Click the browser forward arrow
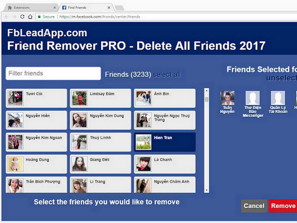The width and height of the screenshot is (297, 223). pos(15,17)
